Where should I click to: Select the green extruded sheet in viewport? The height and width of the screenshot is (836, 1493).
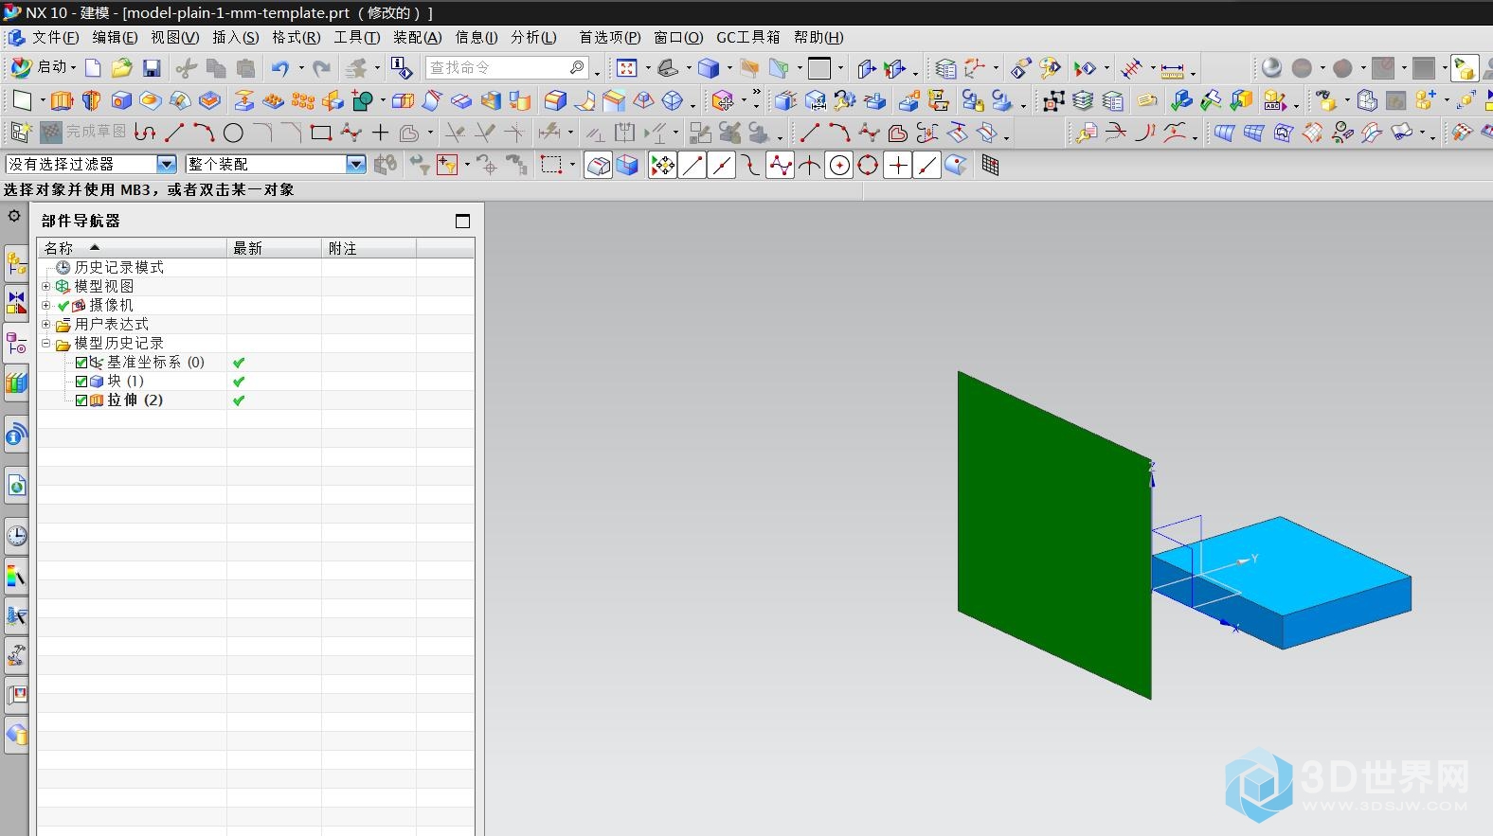pyautogui.click(x=1052, y=536)
